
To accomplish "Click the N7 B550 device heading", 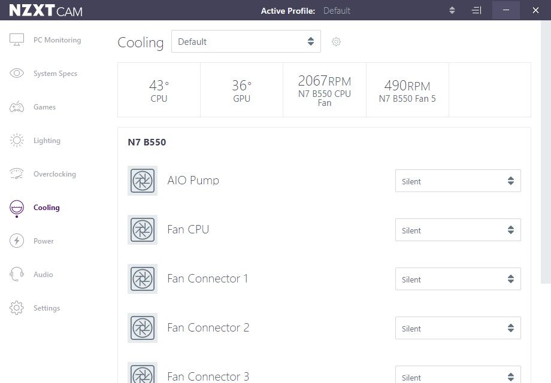I will tap(147, 142).
